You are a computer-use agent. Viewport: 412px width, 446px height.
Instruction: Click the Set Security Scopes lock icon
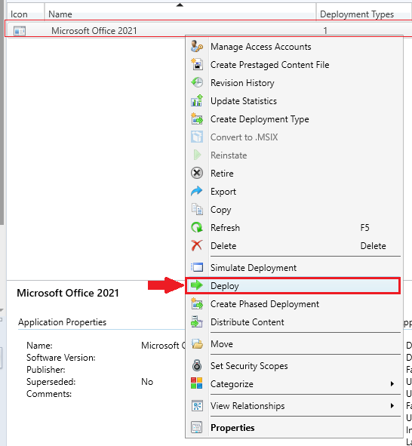197,365
